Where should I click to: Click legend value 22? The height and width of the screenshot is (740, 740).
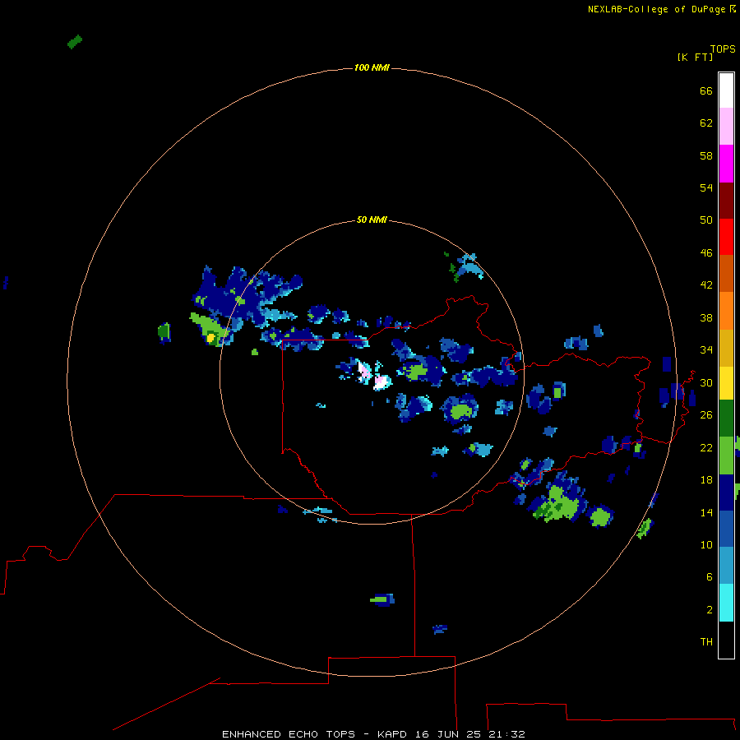click(x=706, y=447)
